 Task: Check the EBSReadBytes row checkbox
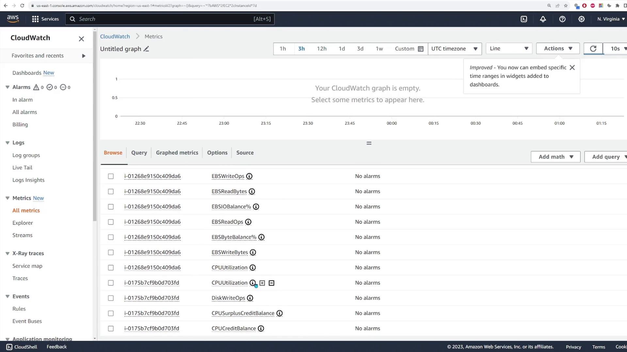(111, 192)
